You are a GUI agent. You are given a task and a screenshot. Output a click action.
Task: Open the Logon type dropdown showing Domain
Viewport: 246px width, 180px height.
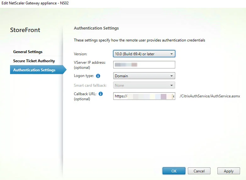[144, 76]
